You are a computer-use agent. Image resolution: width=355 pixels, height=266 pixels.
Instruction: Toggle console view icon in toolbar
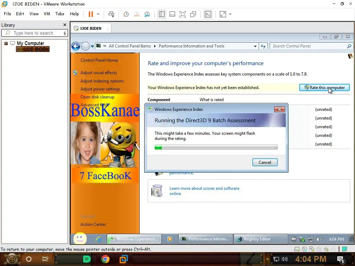[x=208, y=14]
